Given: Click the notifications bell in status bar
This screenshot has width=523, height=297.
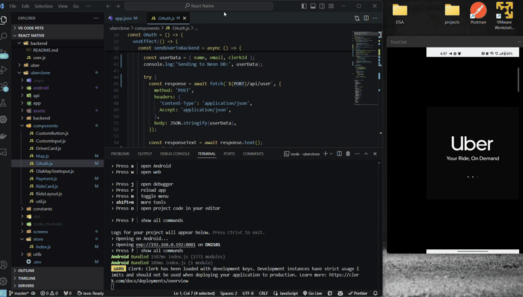Looking at the screenshot, I should pos(375,293).
